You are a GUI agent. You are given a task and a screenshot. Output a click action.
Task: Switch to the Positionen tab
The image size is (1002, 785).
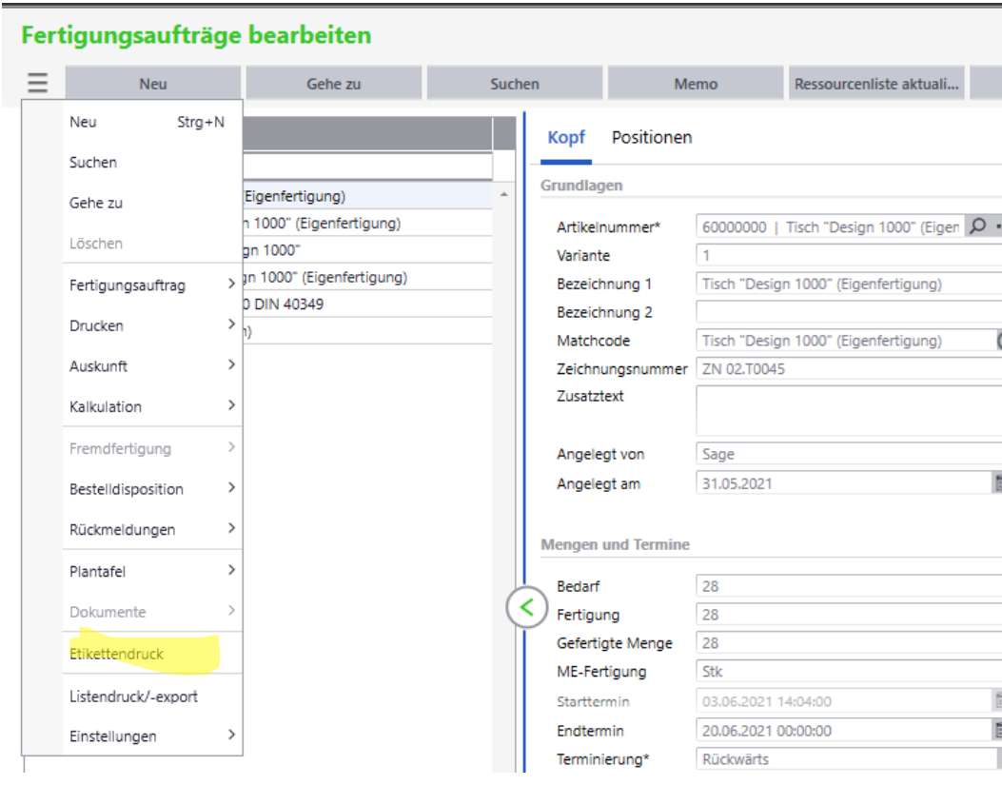click(x=652, y=138)
